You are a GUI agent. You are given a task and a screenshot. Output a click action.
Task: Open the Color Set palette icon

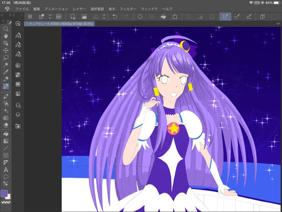pyautogui.click(x=18, y=75)
